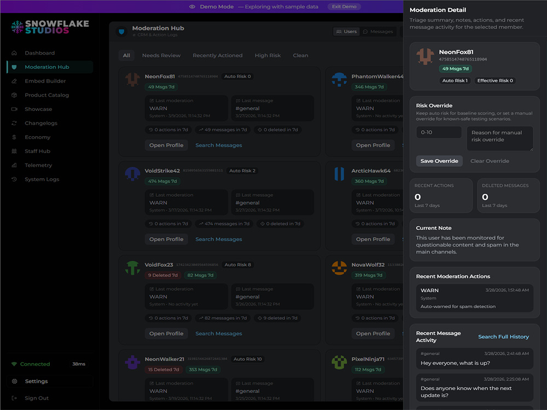The image size is (547, 410).
Task: Click NeonFox81 avatar in user card list
Action: [132, 79]
